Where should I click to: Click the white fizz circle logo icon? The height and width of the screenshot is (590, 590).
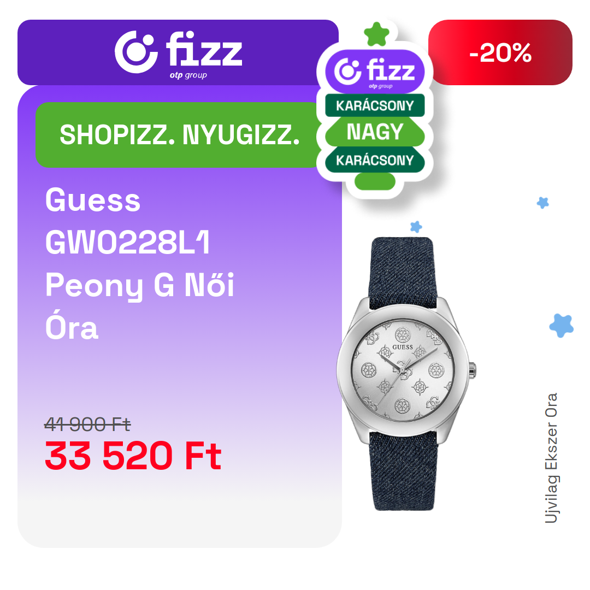pos(136,52)
